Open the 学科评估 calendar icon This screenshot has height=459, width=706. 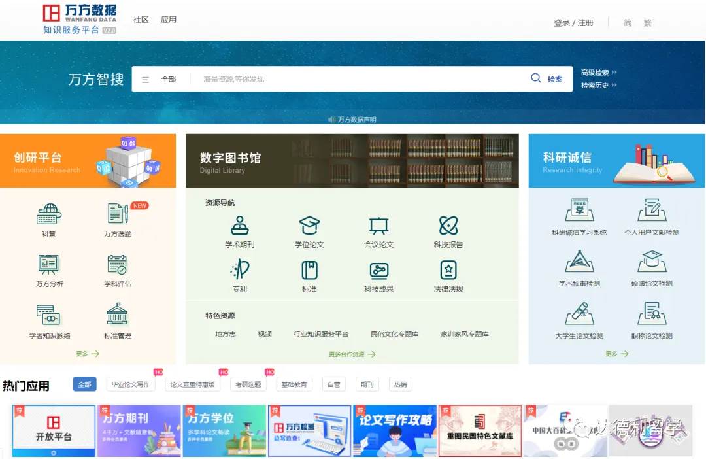[x=117, y=264]
